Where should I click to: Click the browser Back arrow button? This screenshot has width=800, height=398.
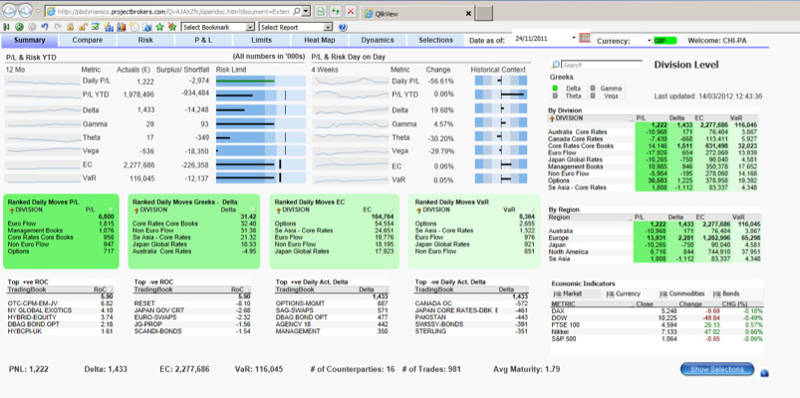(x=10, y=11)
